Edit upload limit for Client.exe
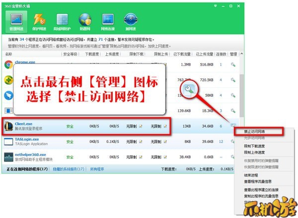The width and height of the screenshot is (298, 218). [165, 126]
